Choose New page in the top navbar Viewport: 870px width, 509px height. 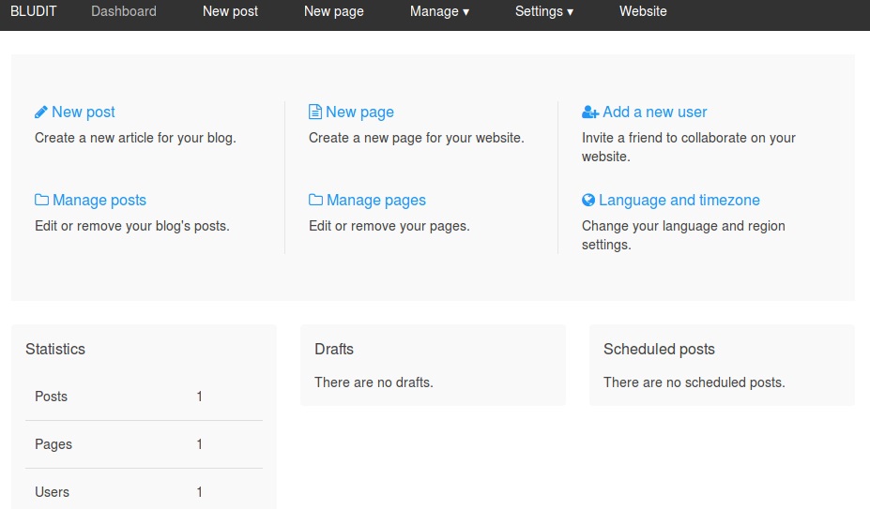(333, 11)
